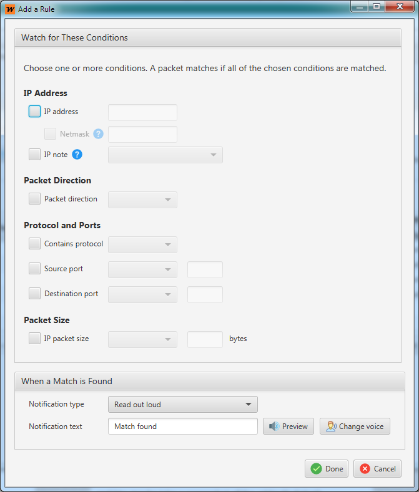Click the Change voice person icon
This screenshot has width=419, height=492.
332,426
